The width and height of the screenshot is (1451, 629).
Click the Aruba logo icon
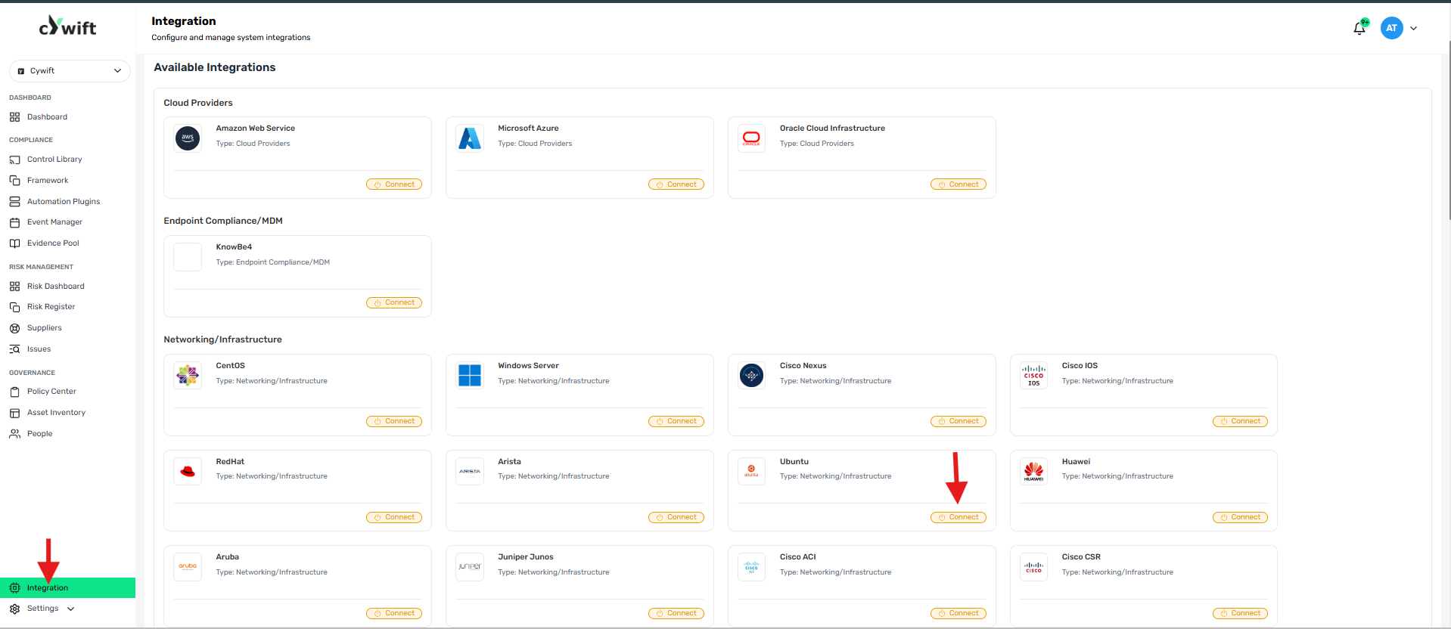click(x=188, y=566)
